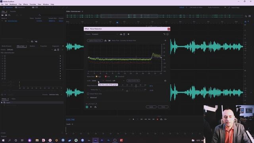Enable Output Noise Only checkbox
The image size is (254, 143).
tap(88, 94)
